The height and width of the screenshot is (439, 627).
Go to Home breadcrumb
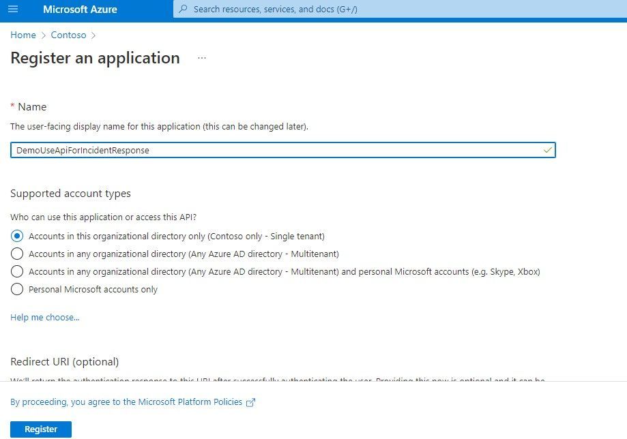click(23, 35)
